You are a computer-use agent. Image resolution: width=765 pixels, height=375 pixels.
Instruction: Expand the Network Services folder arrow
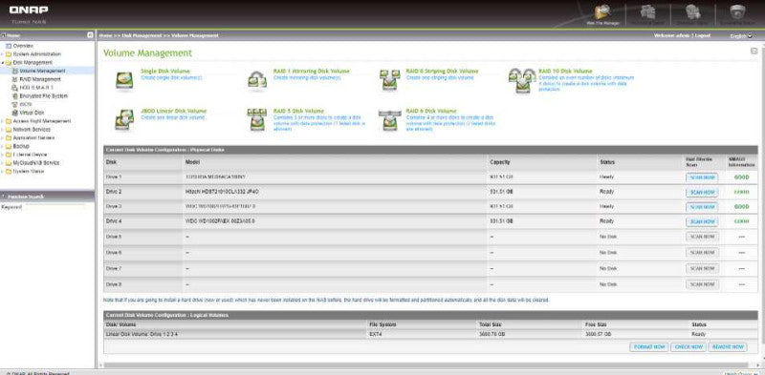coord(3,130)
